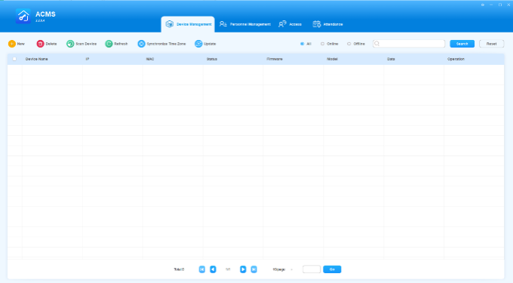Click the Update icon in toolbar
513x283 pixels.
point(198,44)
